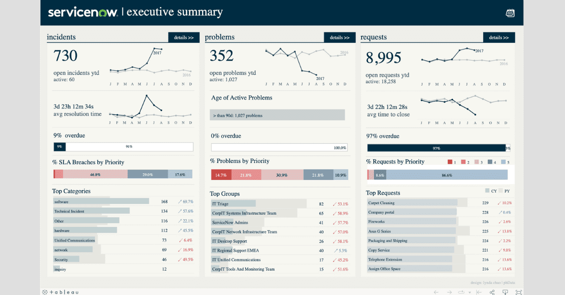Screen dimensions: 565x295
Task: Switch to the problems section header
Action: coord(219,37)
